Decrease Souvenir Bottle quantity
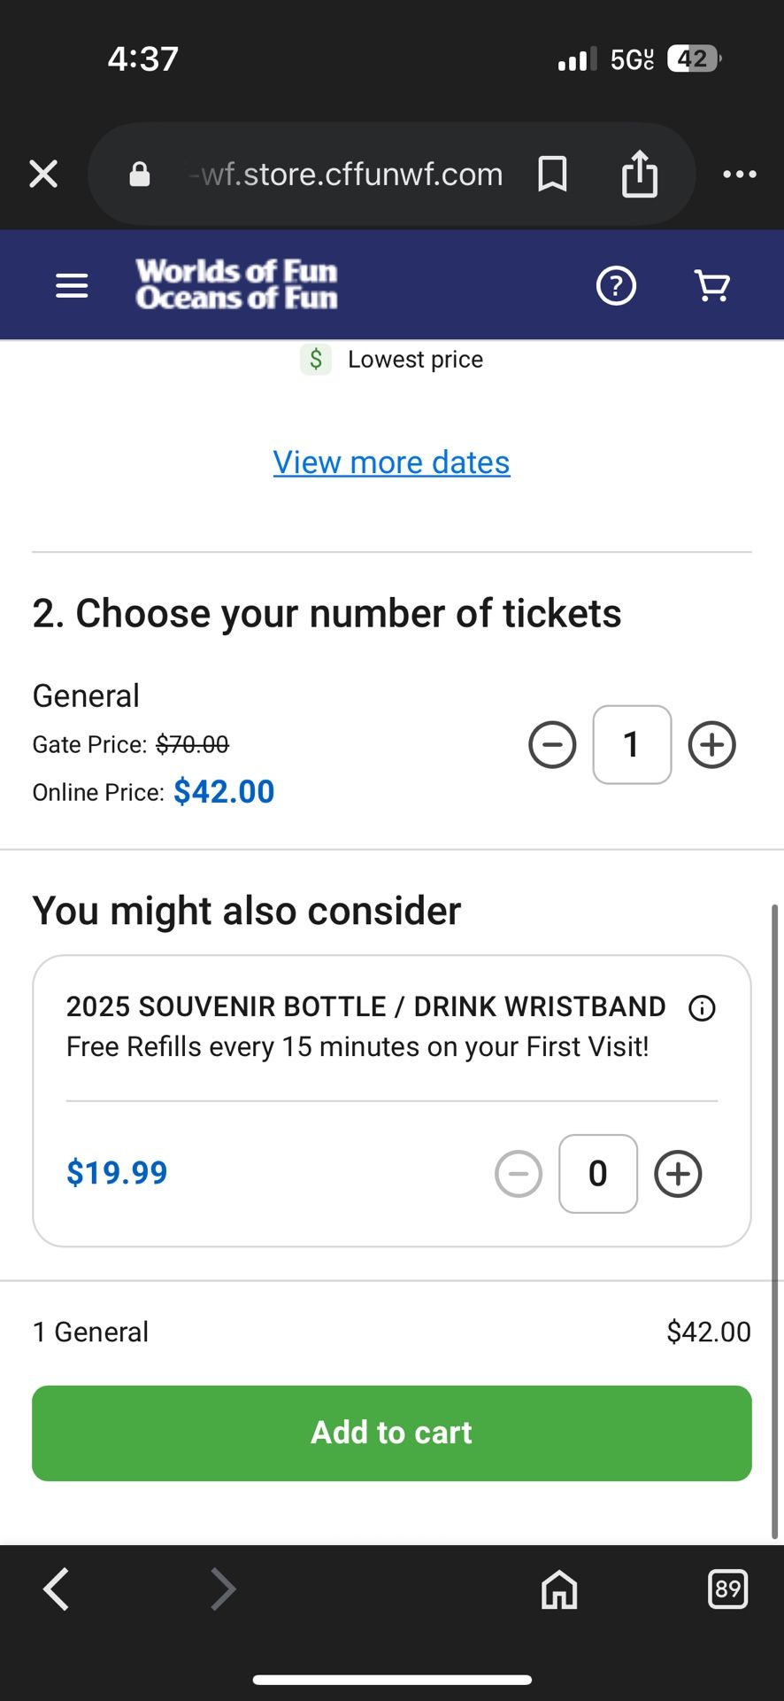784x1701 pixels. (x=519, y=1174)
